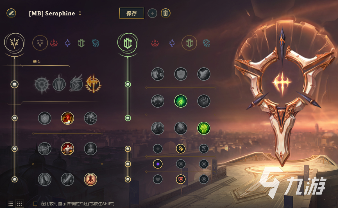
Task: Expand the secondary Resolve path selector emblem
Action: pyautogui.click(x=128, y=43)
